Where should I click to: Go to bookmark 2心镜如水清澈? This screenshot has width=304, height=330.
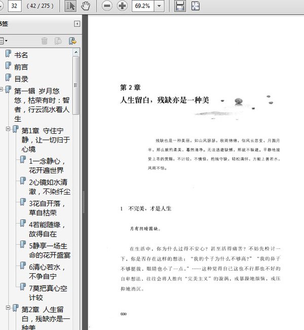coord(50,187)
